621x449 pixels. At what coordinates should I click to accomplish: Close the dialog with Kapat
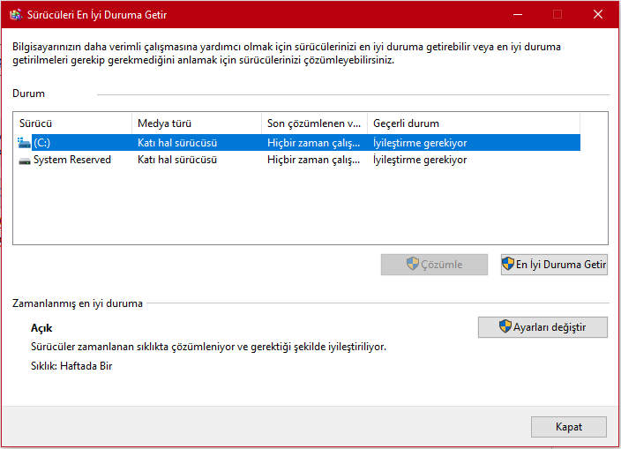(x=569, y=427)
